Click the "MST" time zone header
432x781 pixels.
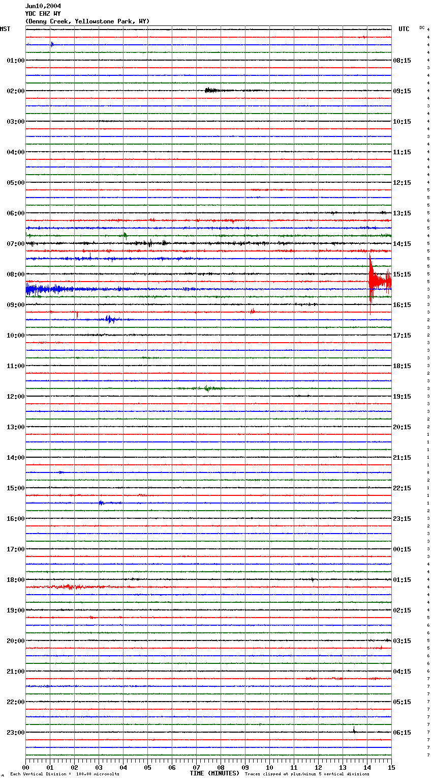[x=5, y=29]
